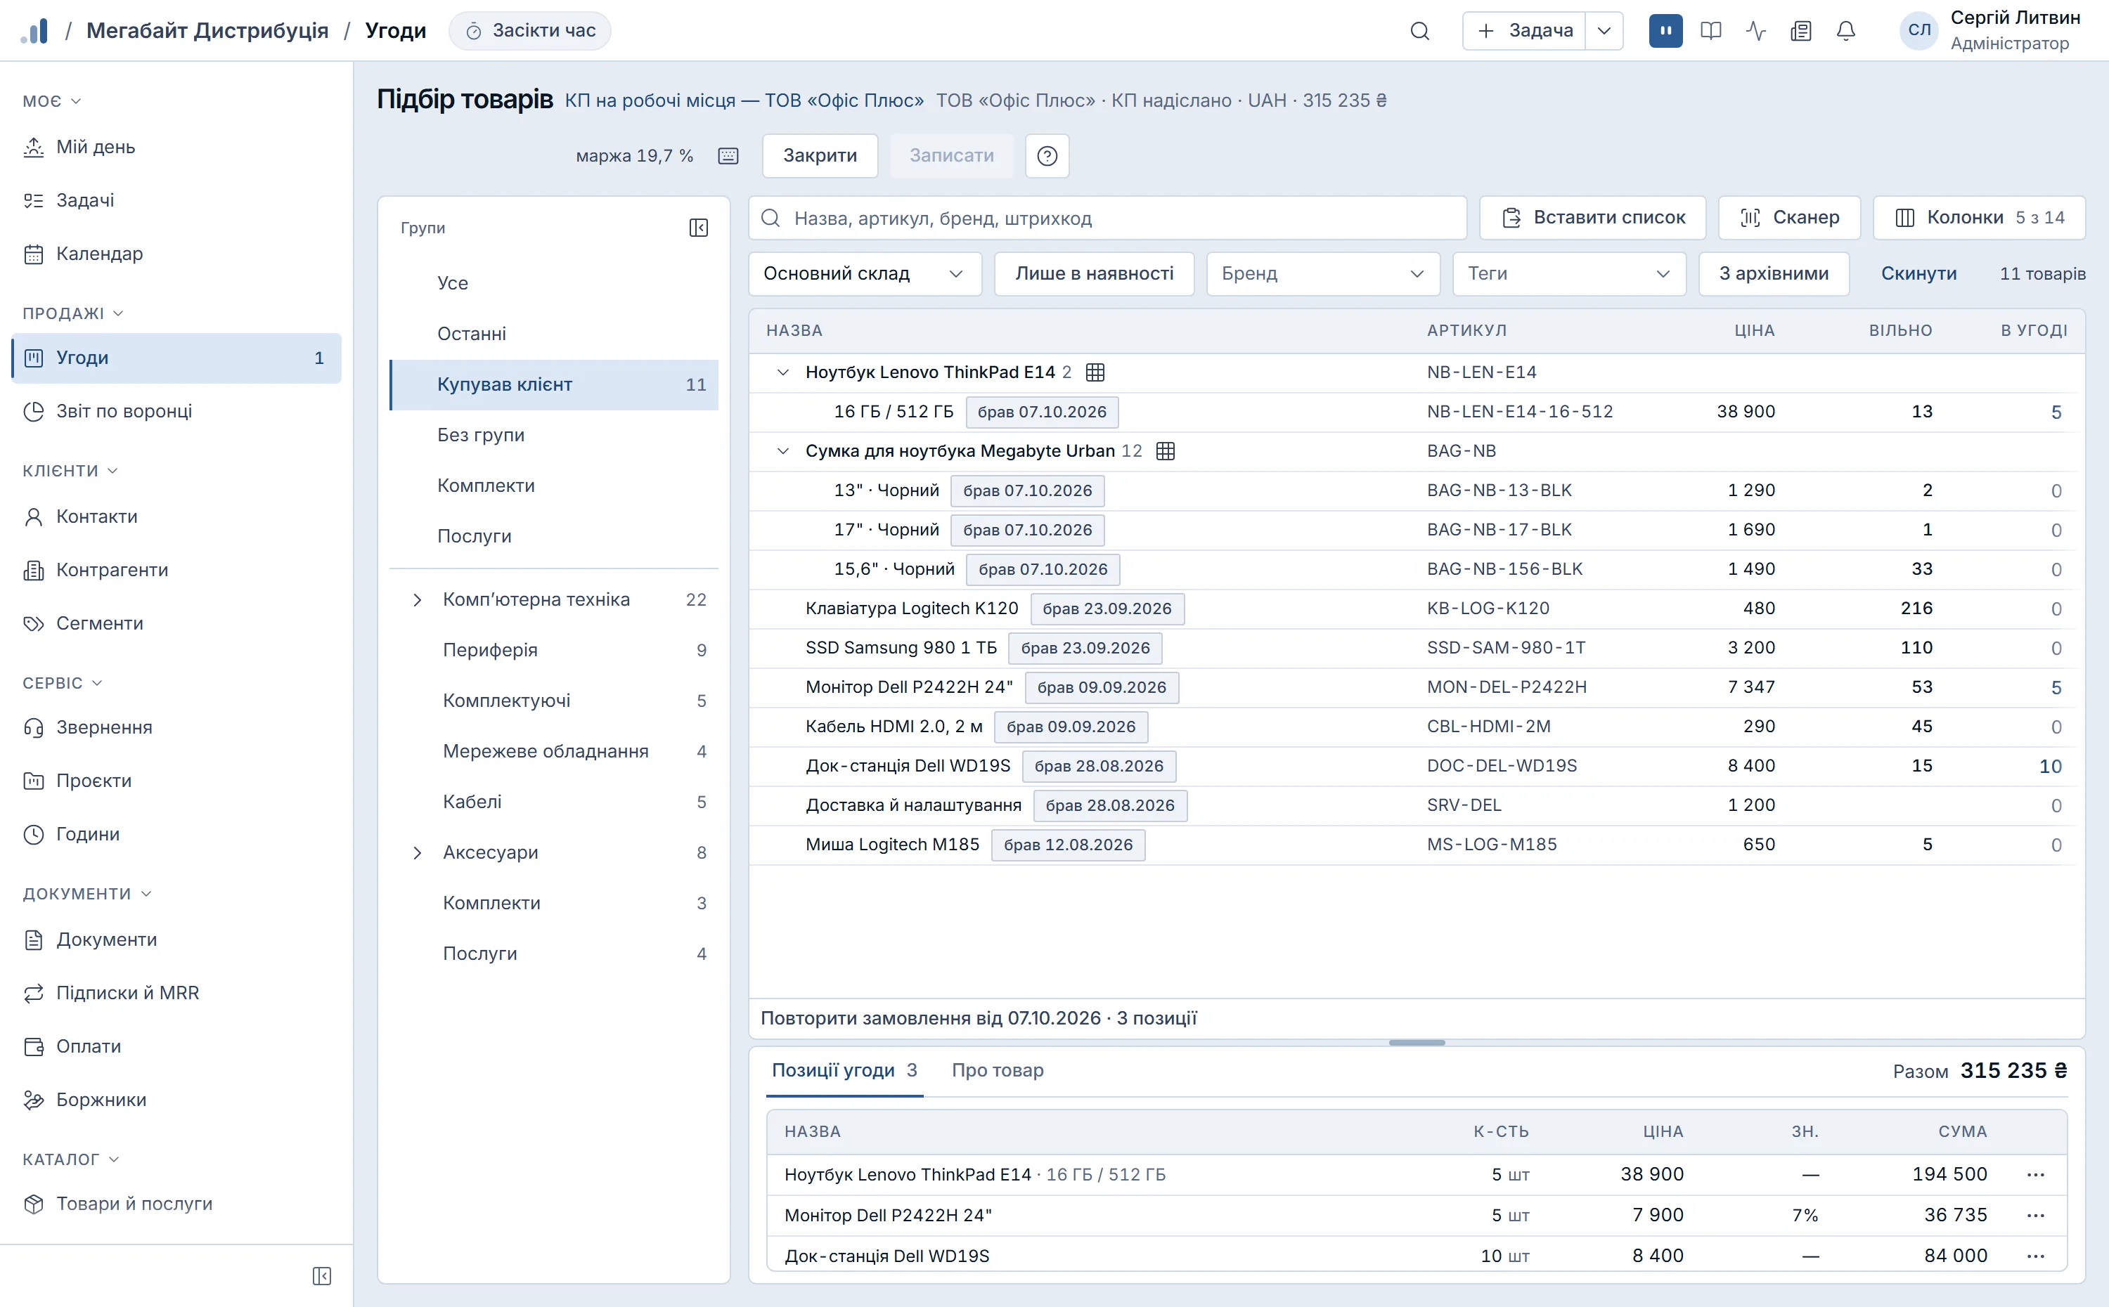2109x1307 pixels.
Task: Open variant matrix grid for Megabyte Urban bag
Action: tap(1165, 451)
